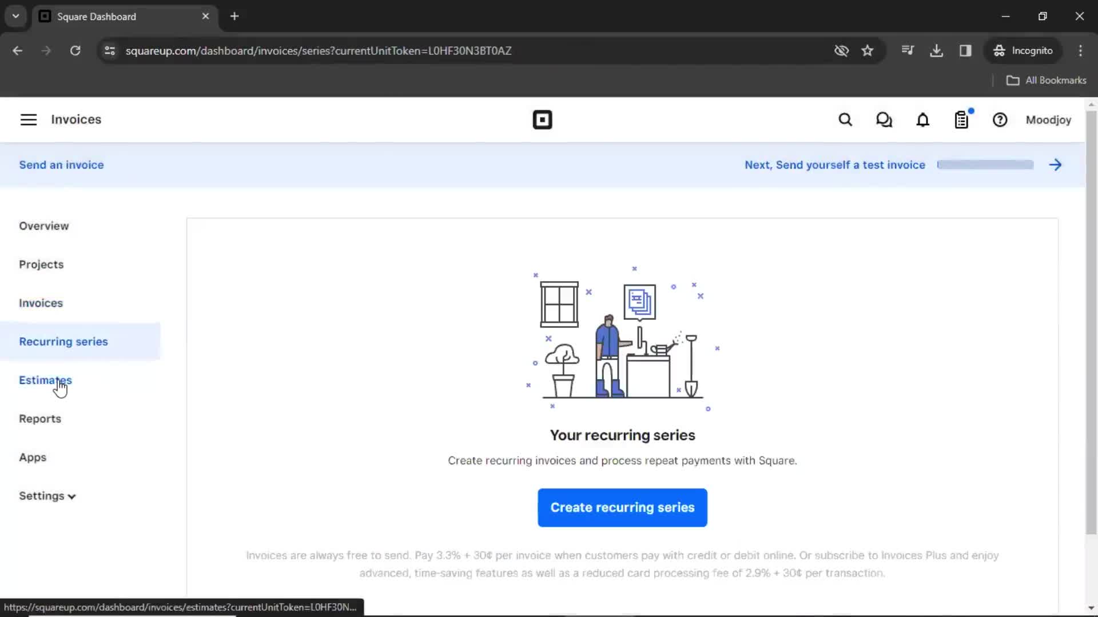Go to Reports in sidebar
This screenshot has height=617, width=1098.
(40, 419)
